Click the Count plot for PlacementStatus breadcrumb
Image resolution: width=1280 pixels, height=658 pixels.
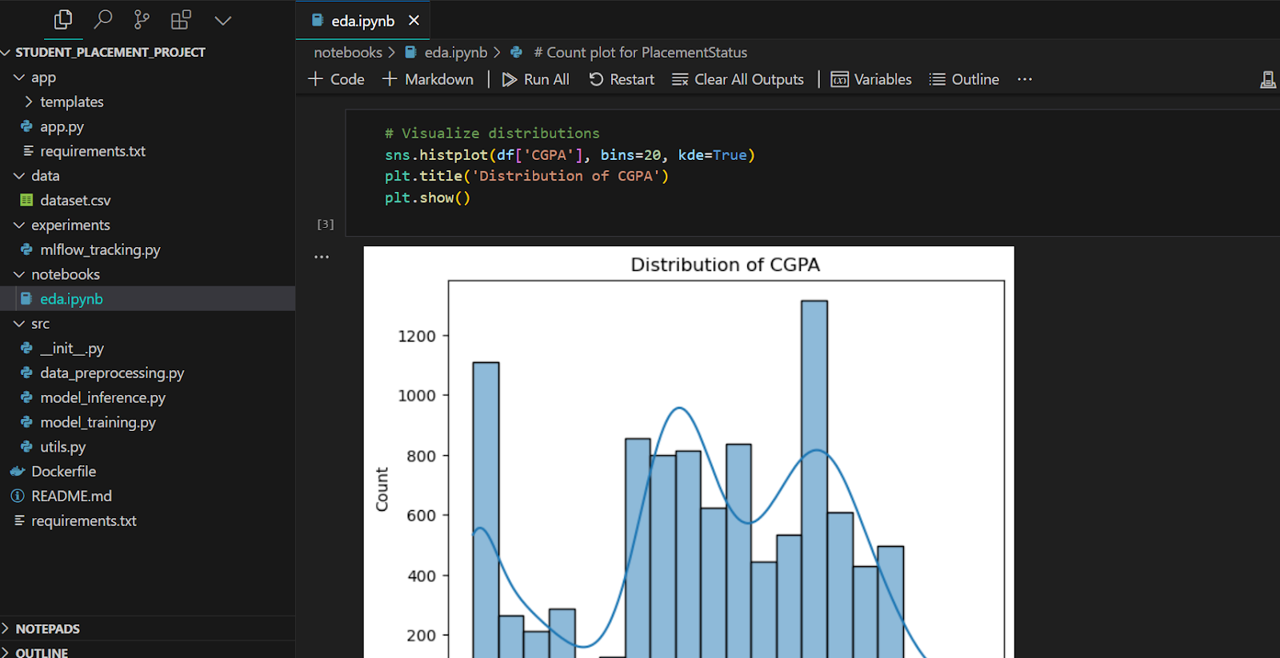640,52
